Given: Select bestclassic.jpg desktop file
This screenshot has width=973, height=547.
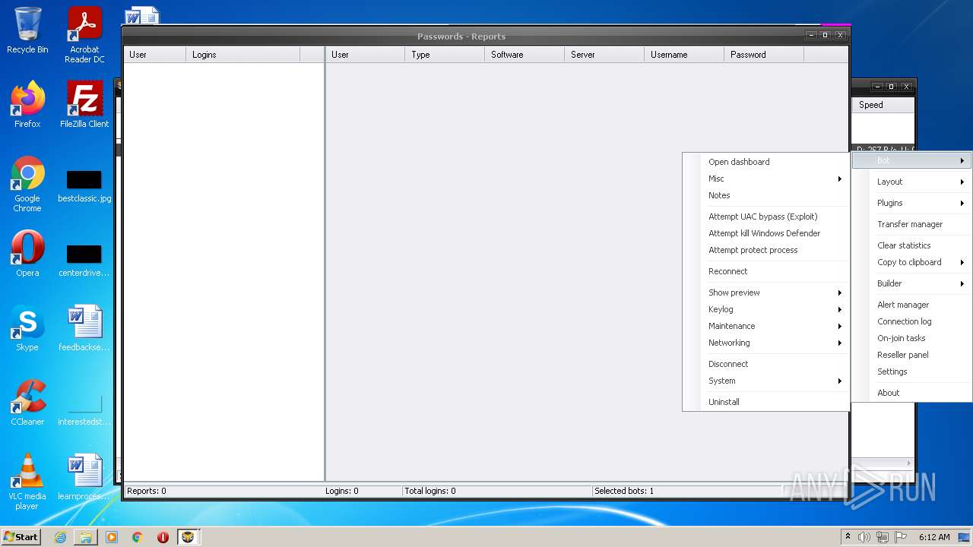Looking at the screenshot, I should [84, 187].
